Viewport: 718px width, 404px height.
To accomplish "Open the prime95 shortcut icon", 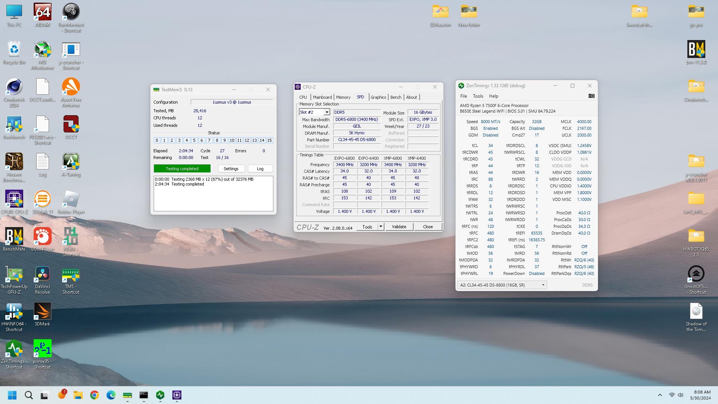I will click(x=42, y=349).
